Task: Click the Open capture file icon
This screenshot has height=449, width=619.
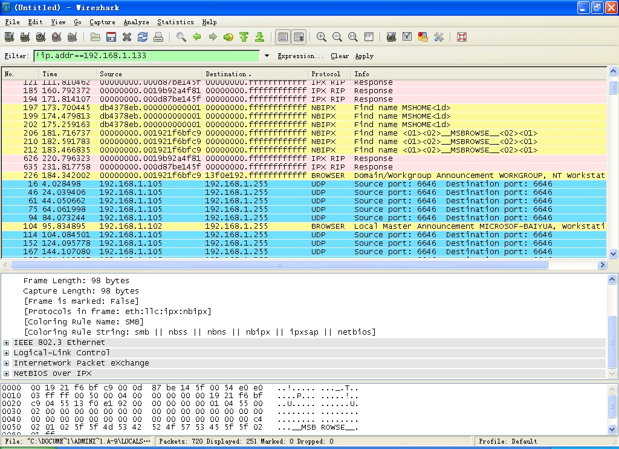Action: 96,38
